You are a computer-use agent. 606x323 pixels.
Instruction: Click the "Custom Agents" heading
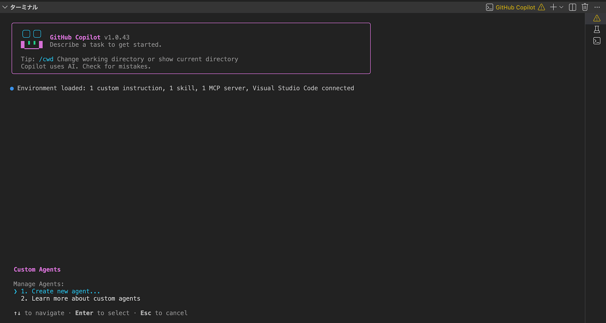point(37,269)
